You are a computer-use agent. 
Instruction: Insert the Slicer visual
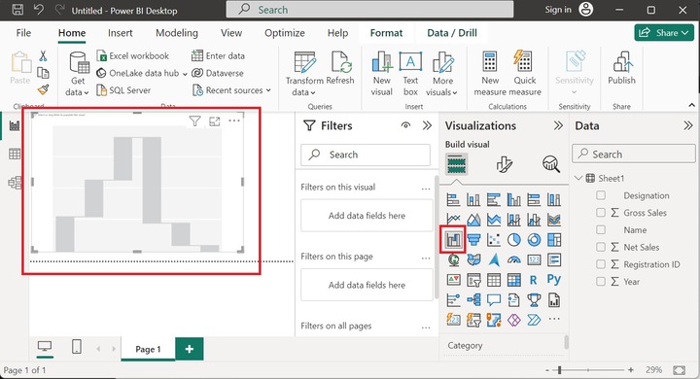coord(473,280)
